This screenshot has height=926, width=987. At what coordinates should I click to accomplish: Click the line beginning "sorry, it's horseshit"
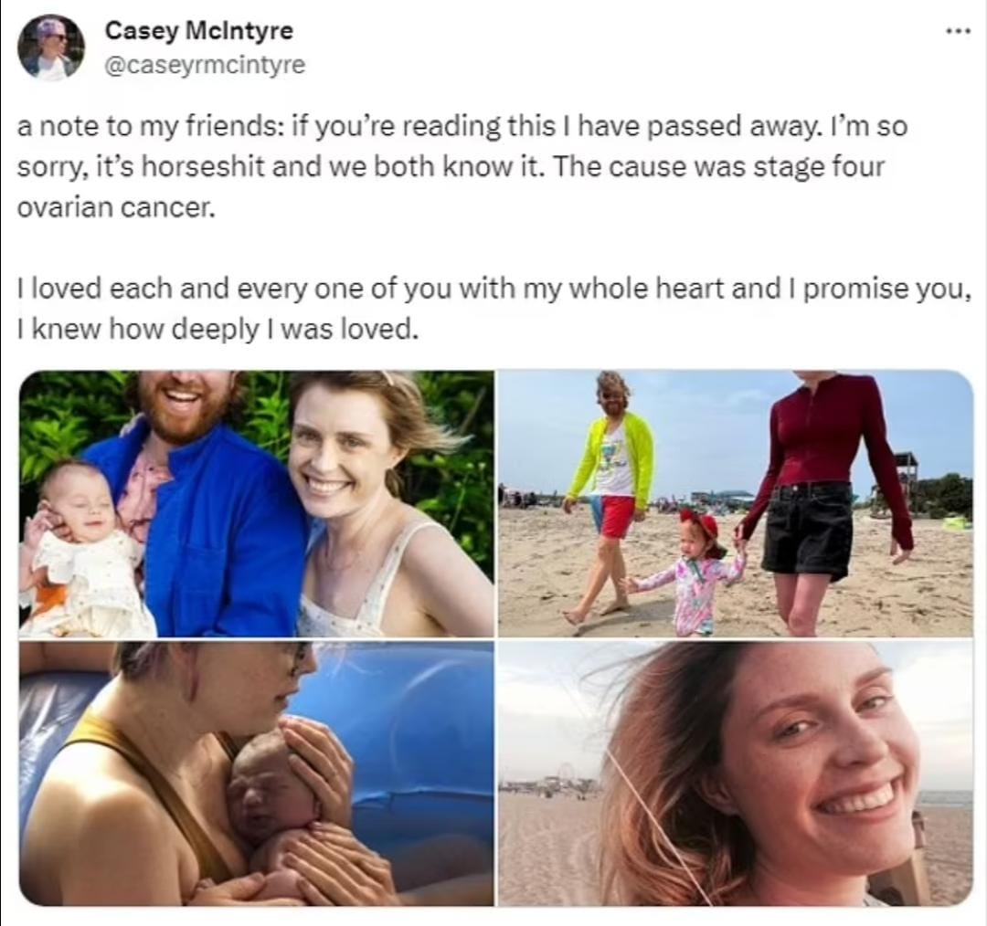450,167
